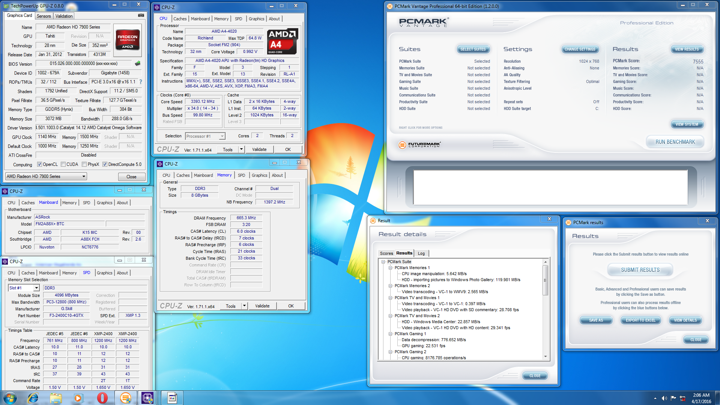Open SPD tab in CPU-Z Mainboard window

pos(86,203)
